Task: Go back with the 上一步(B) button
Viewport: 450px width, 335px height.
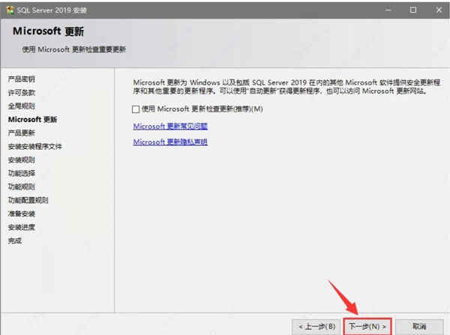Action: (316, 327)
